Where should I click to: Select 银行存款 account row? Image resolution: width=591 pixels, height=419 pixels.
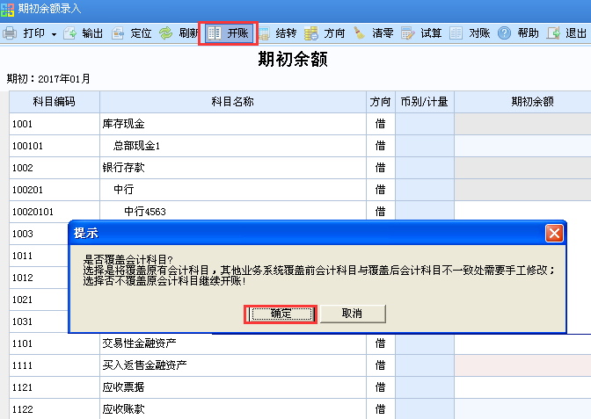tap(300, 168)
